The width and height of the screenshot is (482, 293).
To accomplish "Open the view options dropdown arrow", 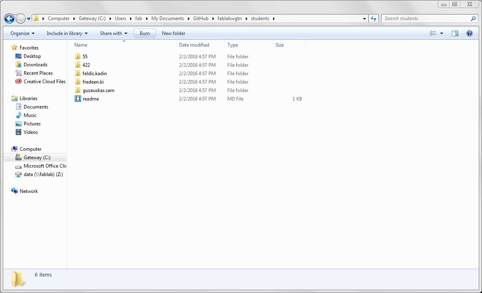I will click(x=441, y=33).
